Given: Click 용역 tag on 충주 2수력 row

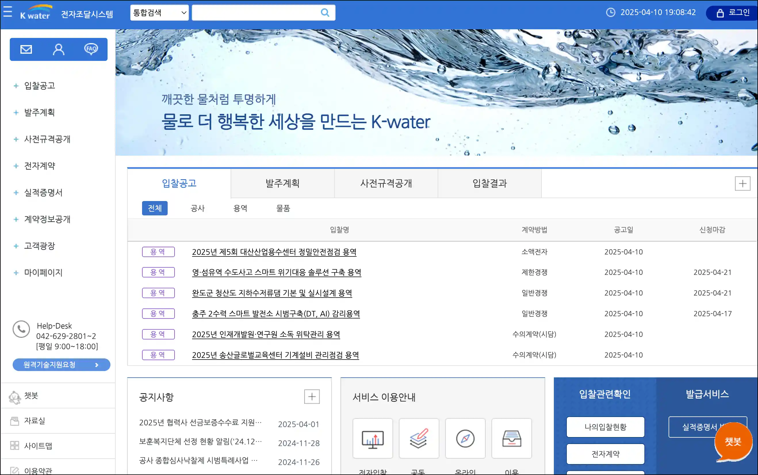Looking at the screenshot, I should pyautogui.click(x=158, y=314).
